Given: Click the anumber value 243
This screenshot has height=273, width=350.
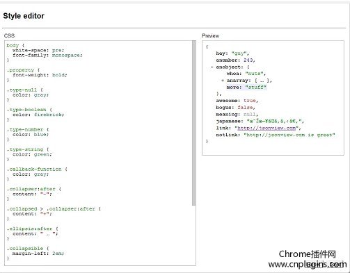Looking at the screenshot, I should pyautogui.click(x=248, y=60).
